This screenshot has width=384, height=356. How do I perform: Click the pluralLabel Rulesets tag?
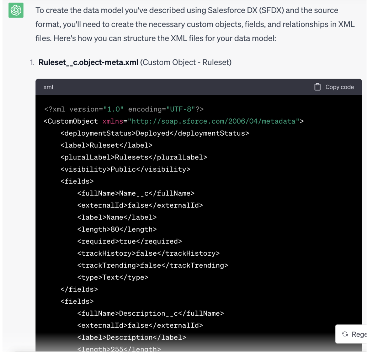point(133,157)
